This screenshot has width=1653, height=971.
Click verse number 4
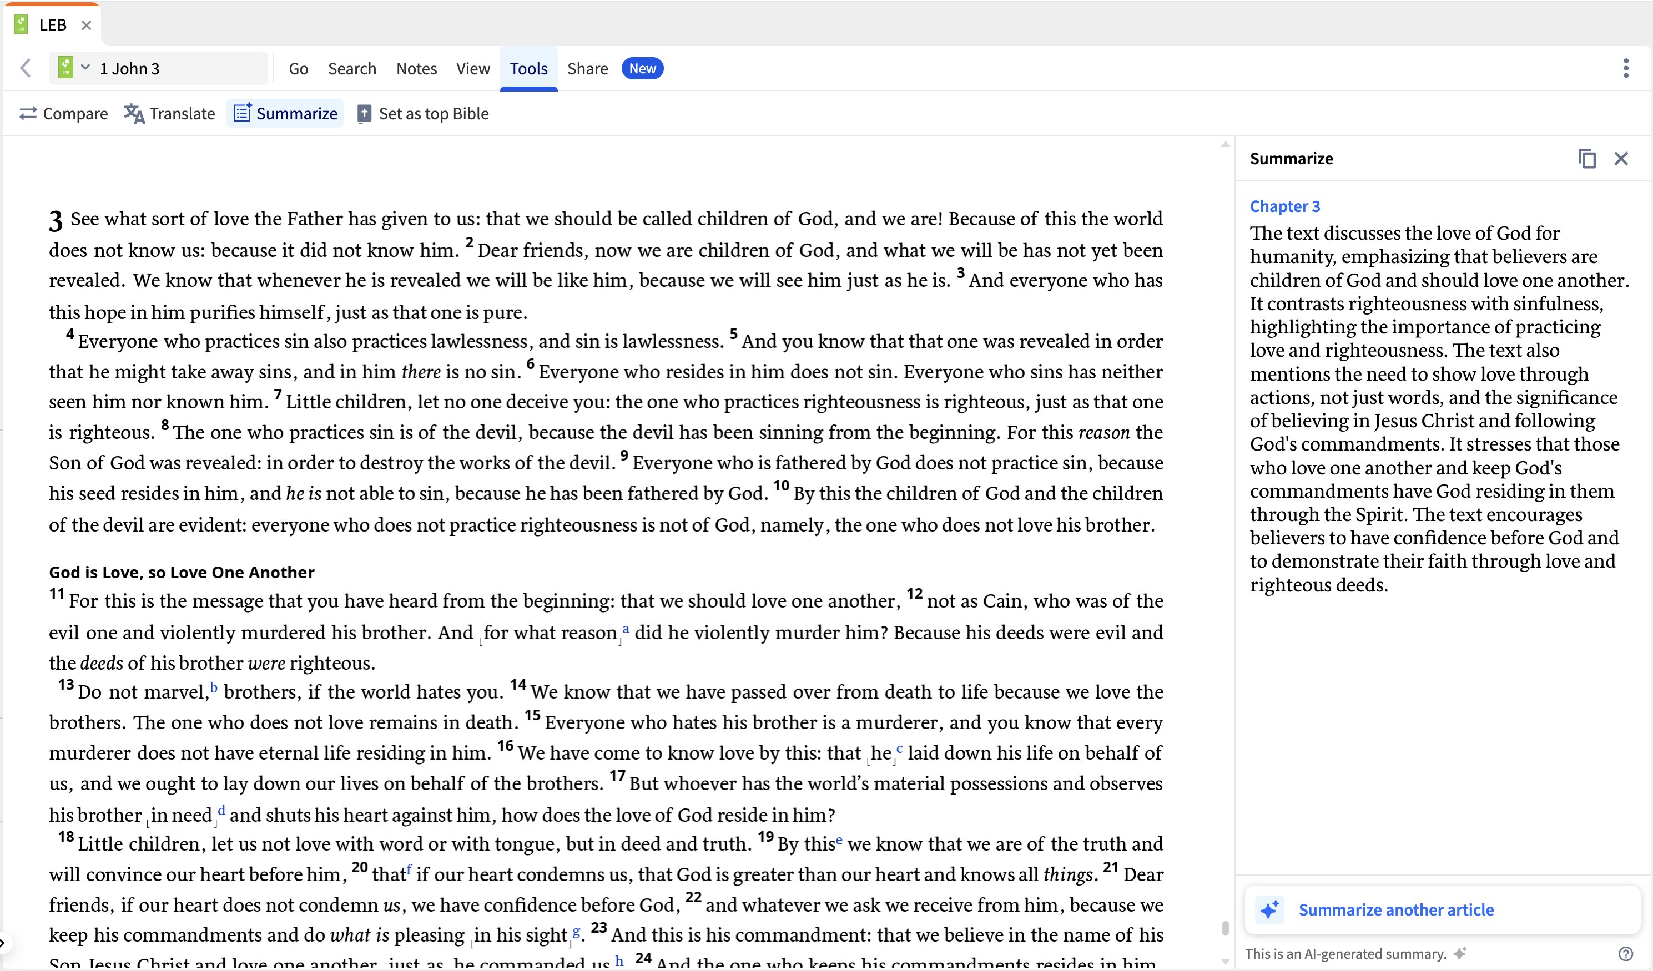69,335
